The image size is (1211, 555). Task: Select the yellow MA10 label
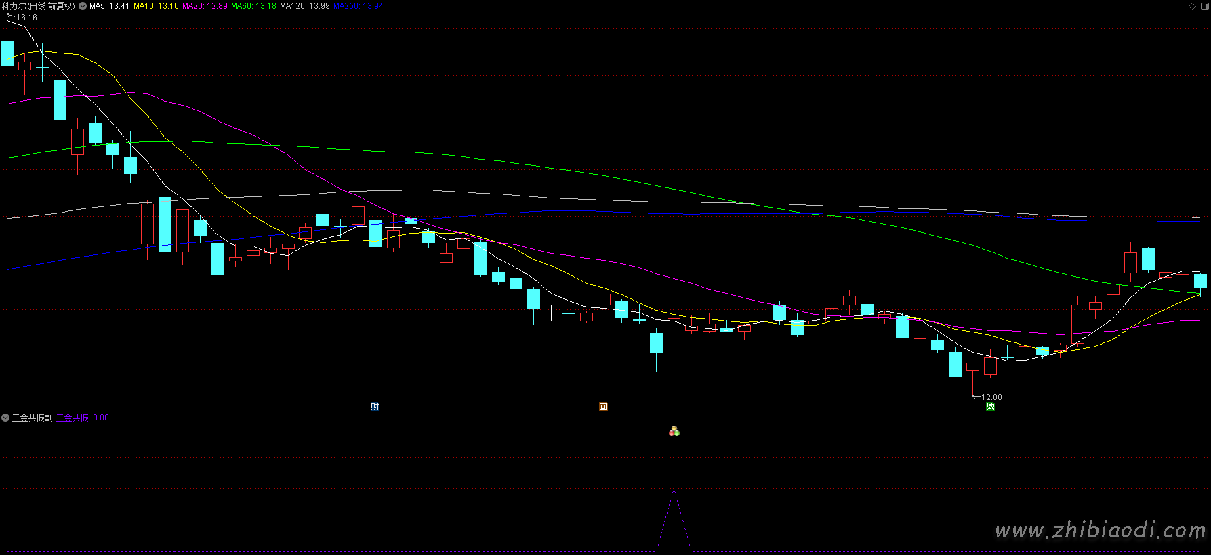(x=156, y=6)
